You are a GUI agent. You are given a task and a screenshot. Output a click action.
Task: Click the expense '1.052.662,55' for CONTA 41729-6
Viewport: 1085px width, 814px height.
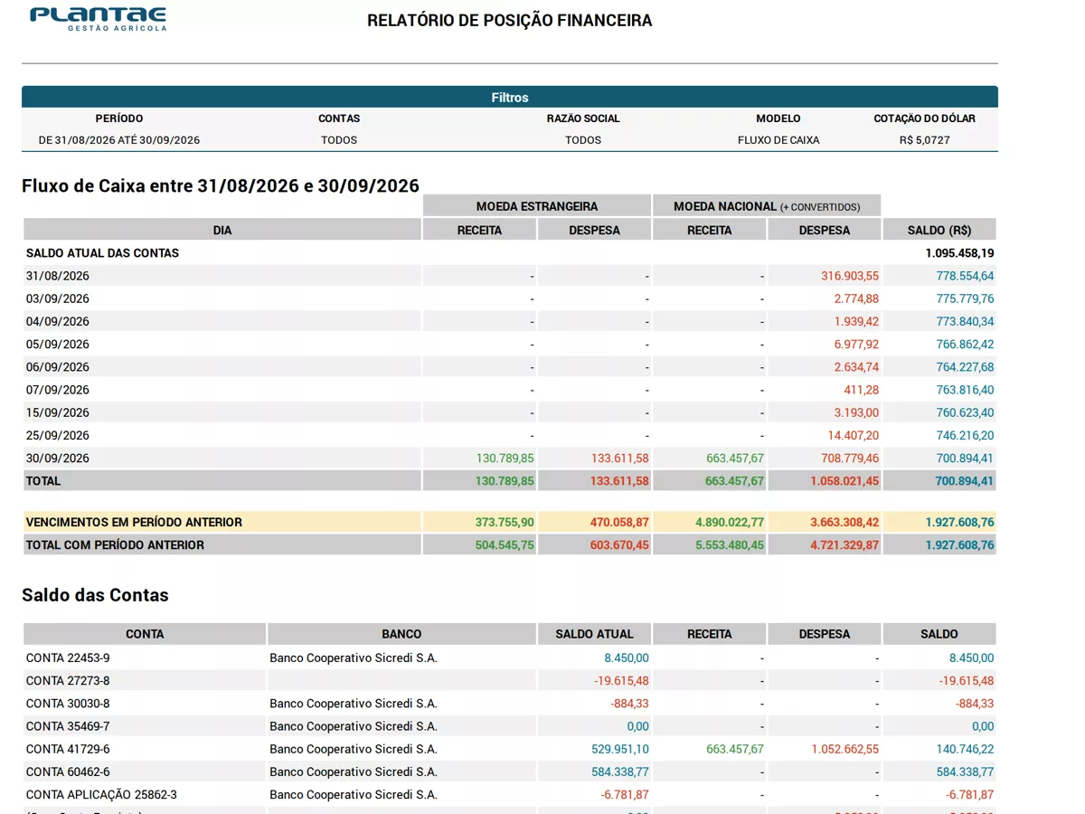click(844, 749)
